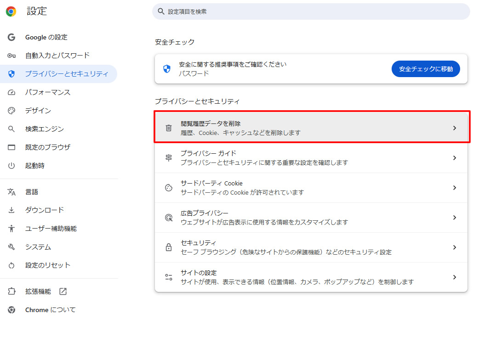This screenshot has height=358, width=490.
Task: Click the key icon for 自動入力とパスワード
Action: (x=12, y=56)
